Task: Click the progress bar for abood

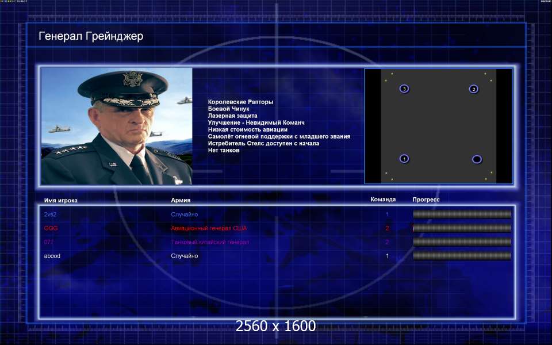Action: [462, 256]
